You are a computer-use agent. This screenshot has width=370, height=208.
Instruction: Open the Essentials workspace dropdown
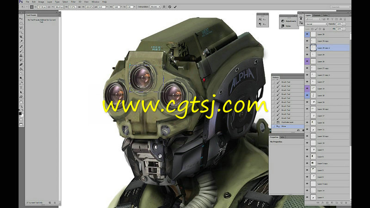pyautogui.click(x=340, y=7)
